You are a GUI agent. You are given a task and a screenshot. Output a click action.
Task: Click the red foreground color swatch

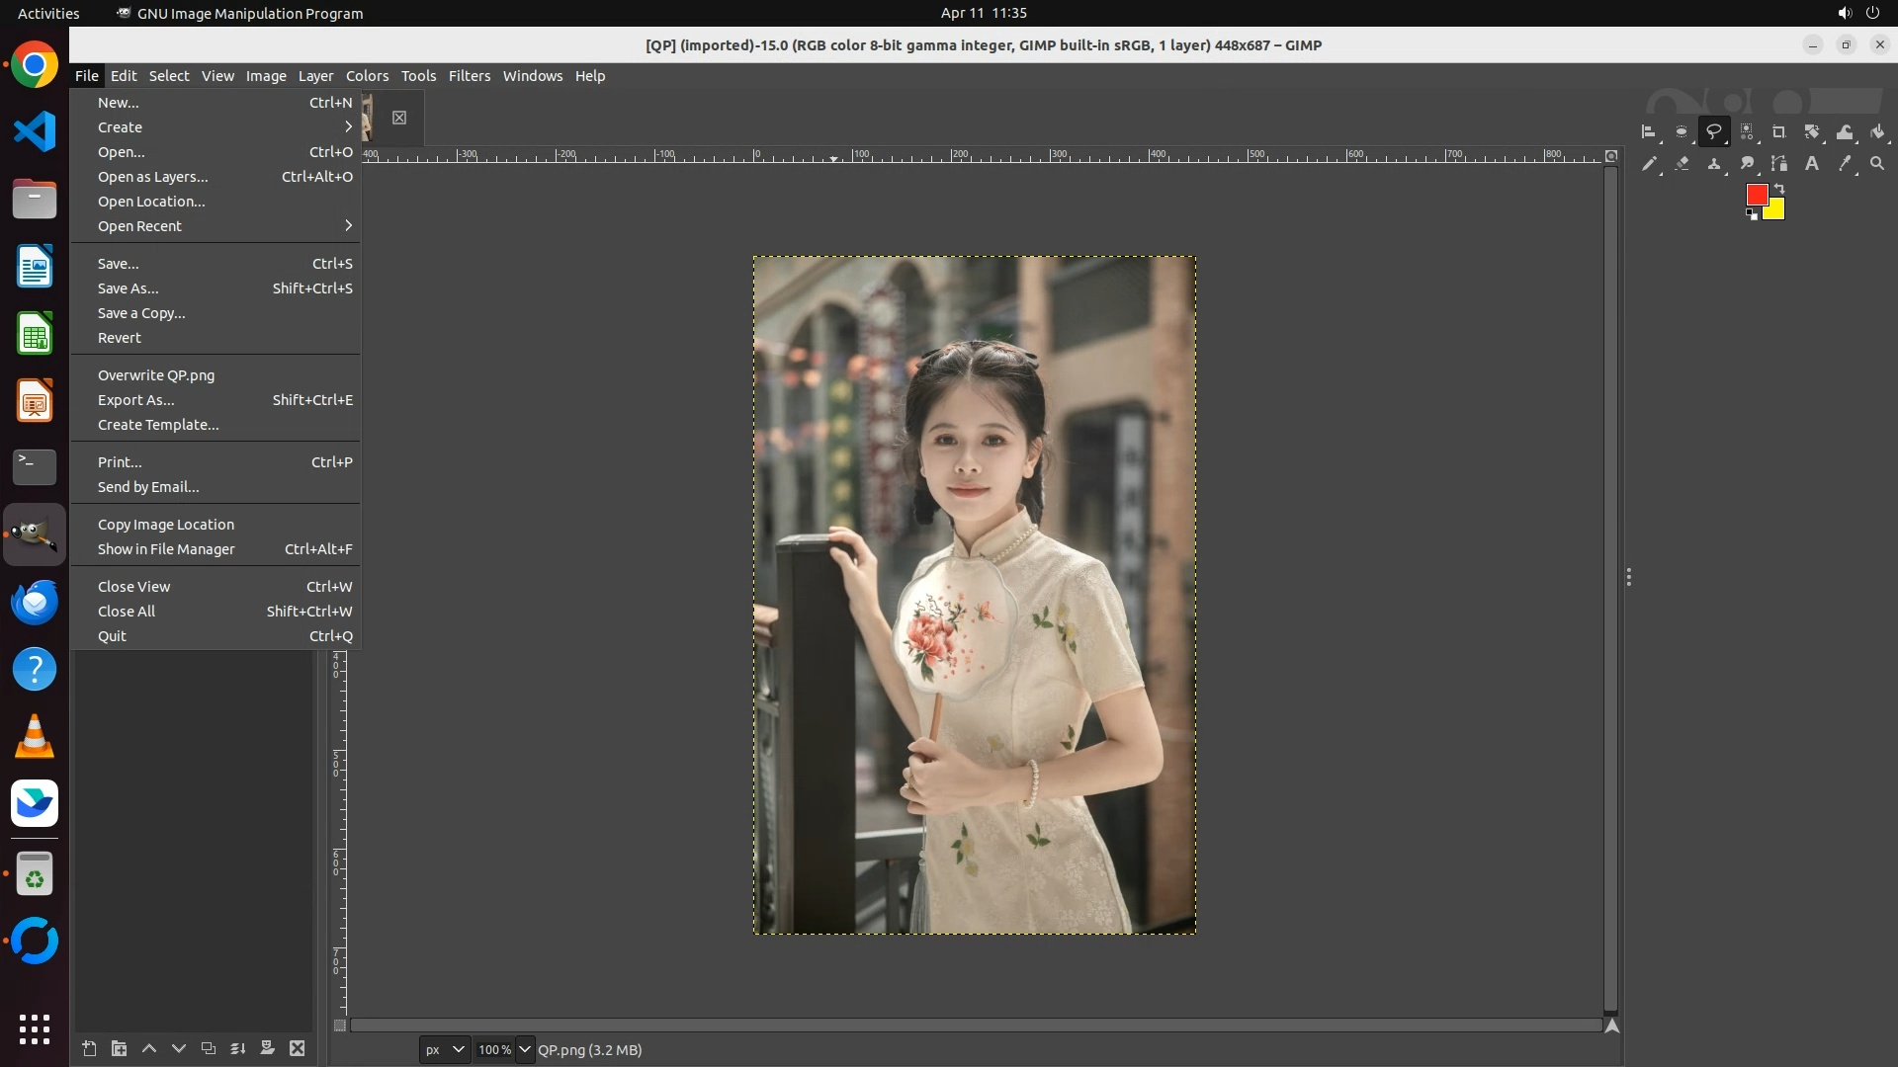click(1756, 195)
